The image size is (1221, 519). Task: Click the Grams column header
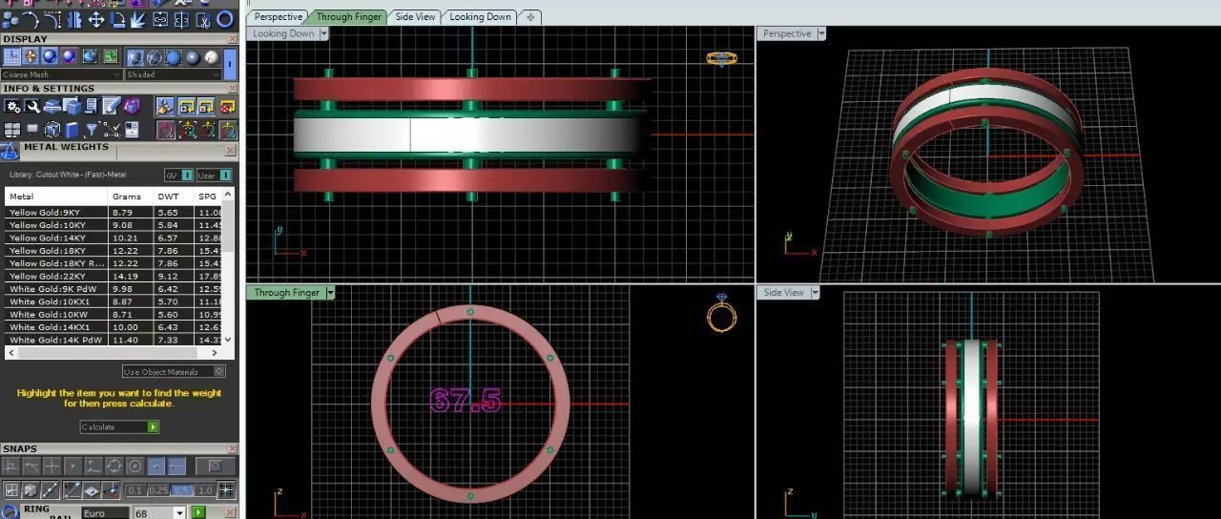(x=131, y=197)
